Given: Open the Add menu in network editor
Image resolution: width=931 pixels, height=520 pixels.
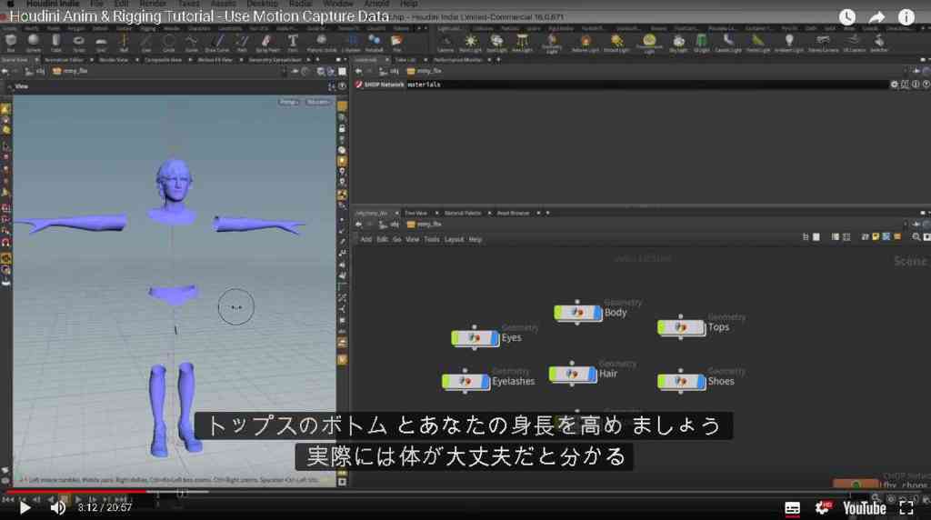Looking at the screenshot, I should (365, 239).
